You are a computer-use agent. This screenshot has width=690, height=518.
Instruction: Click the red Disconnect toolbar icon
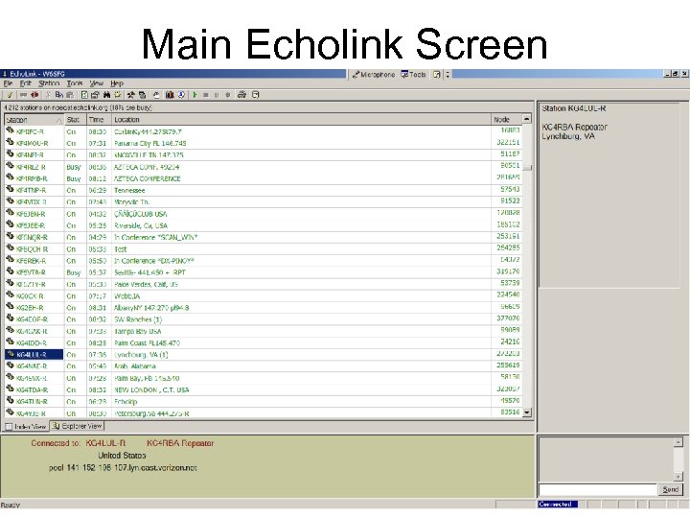pos(34,95)
